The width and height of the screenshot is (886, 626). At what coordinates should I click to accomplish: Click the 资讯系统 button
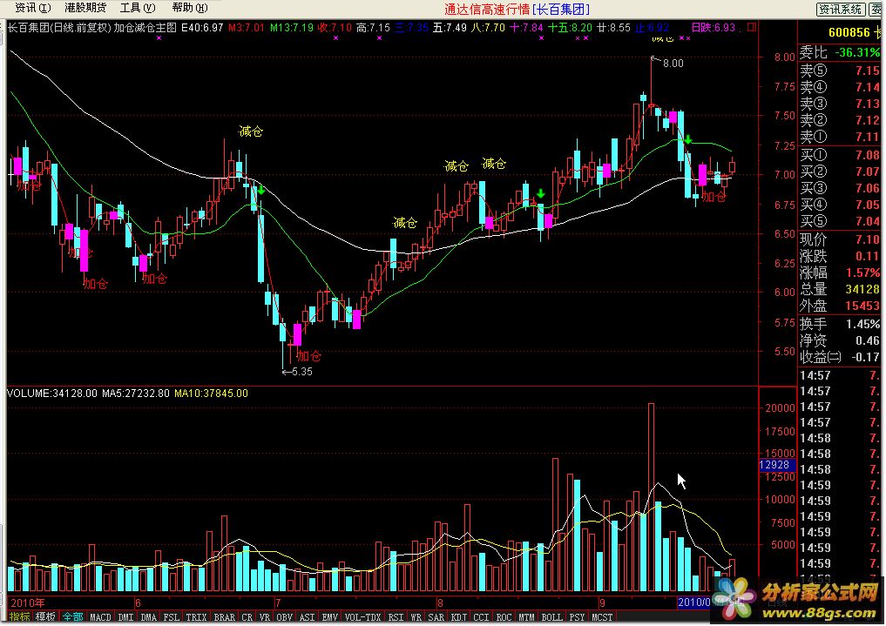click(840, 9)
